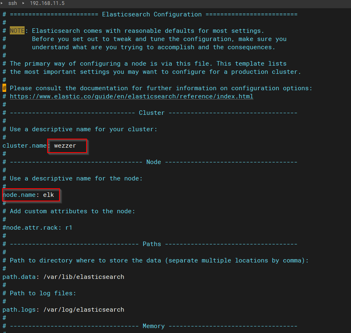The image size is (351, 333).
Task: Click the '#node.attr.rack: r1' line
Action: [37, 228]
